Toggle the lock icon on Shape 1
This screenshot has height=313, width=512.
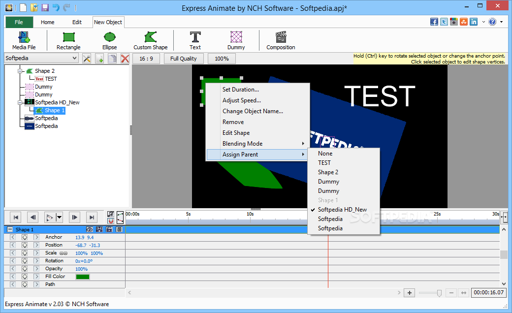point(109,229)
